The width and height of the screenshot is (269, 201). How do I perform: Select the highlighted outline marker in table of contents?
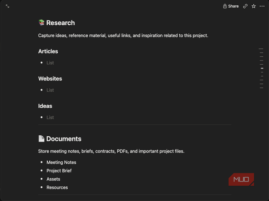[x=262, y=69]
